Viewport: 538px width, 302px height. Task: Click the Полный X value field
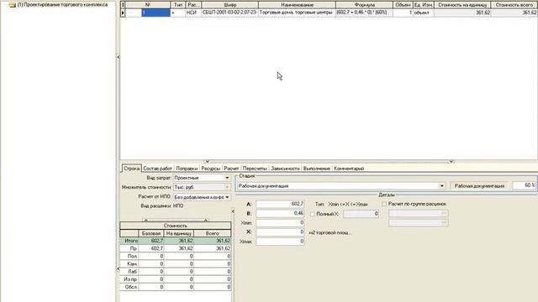tap(361, 214)
